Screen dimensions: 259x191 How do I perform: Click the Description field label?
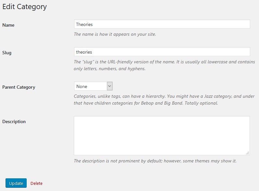click(14, 122)
